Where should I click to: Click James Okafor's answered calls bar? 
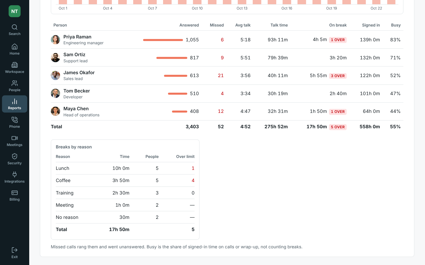pos(176,76)
